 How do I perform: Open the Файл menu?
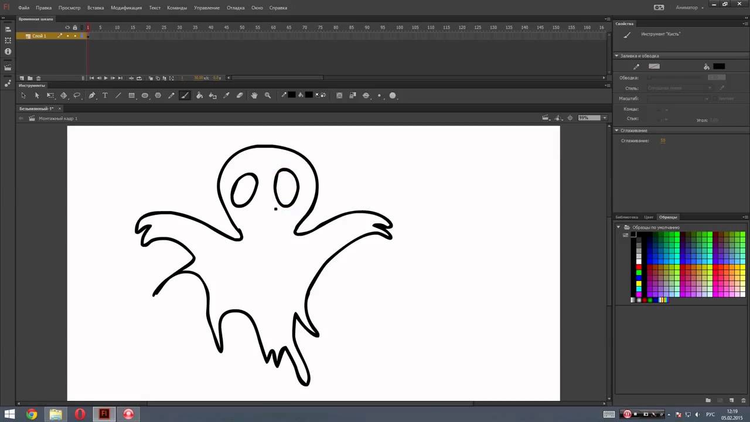point(23,8)
